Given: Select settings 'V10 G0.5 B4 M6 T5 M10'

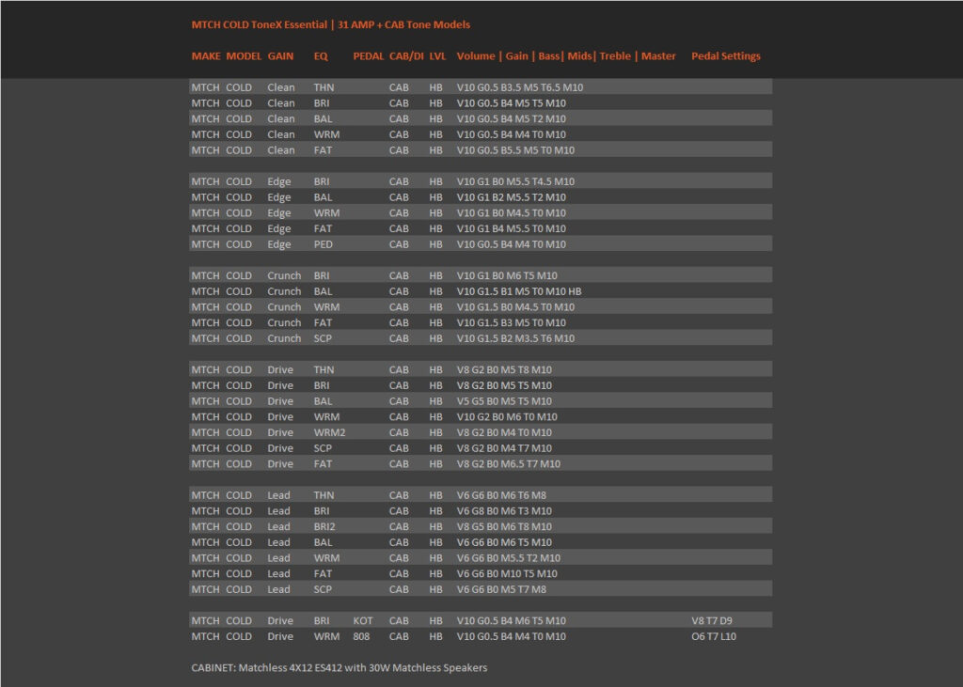Looking at the screenshot, I should pos(511,620).
